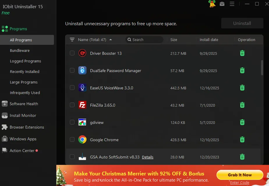Click the Operation column header
269x186 pixels.
click(x=246, y=40)
